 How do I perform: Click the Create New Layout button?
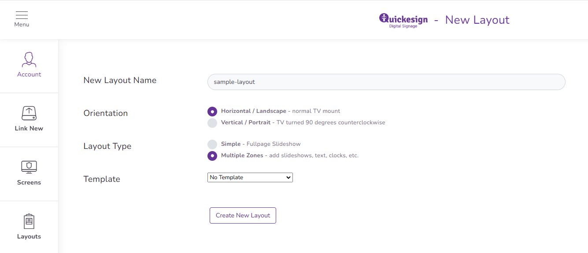pos(243,215)
